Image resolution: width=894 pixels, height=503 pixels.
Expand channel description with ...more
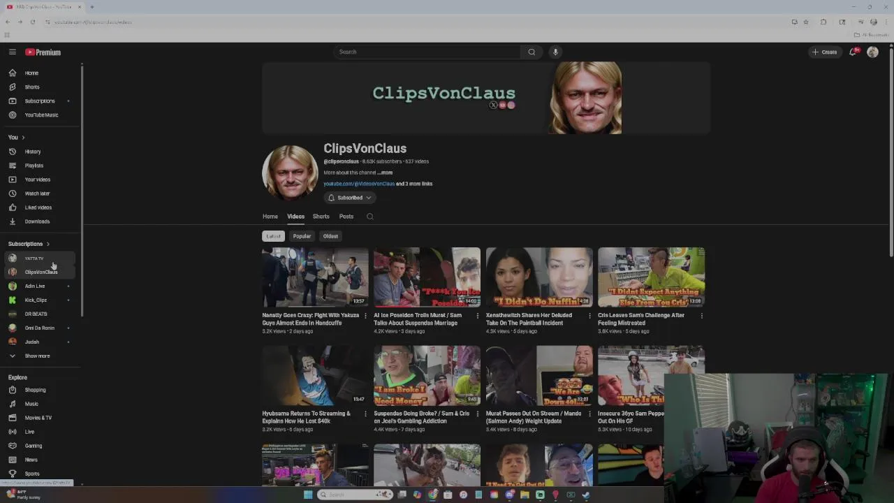(x=386, y=173)
